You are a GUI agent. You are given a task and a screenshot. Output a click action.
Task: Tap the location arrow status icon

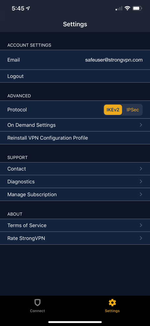pyautogui.click(x=28, y=8)
